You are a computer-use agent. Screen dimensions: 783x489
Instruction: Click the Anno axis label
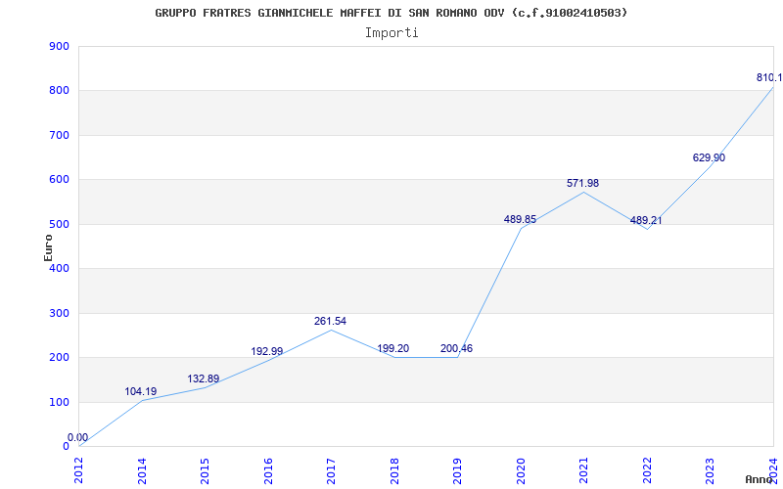point(760,479)
